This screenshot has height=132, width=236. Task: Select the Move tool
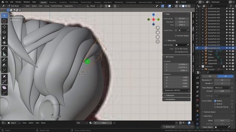4,27
